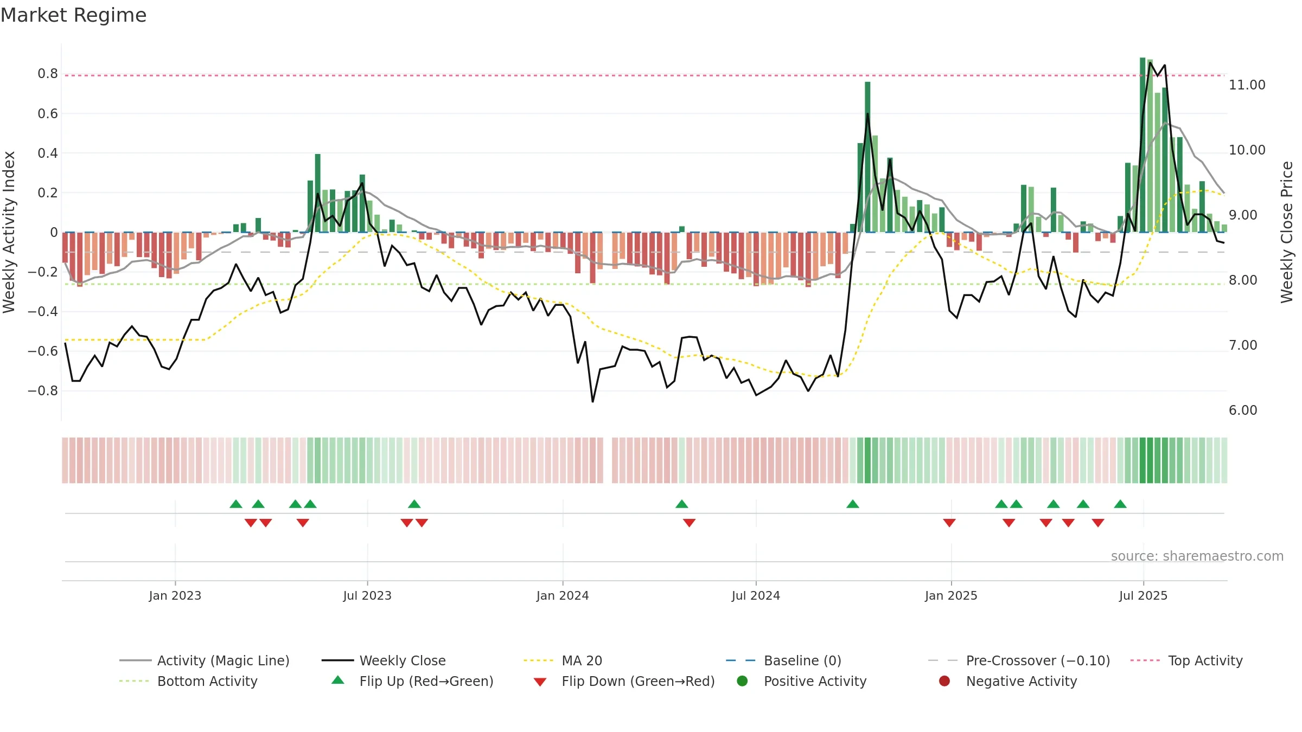Image resolution: width=1302 pixels, height=732 pixels.
Task: Click the Jul 2024 x-axis label
Action: click(756, 596)
